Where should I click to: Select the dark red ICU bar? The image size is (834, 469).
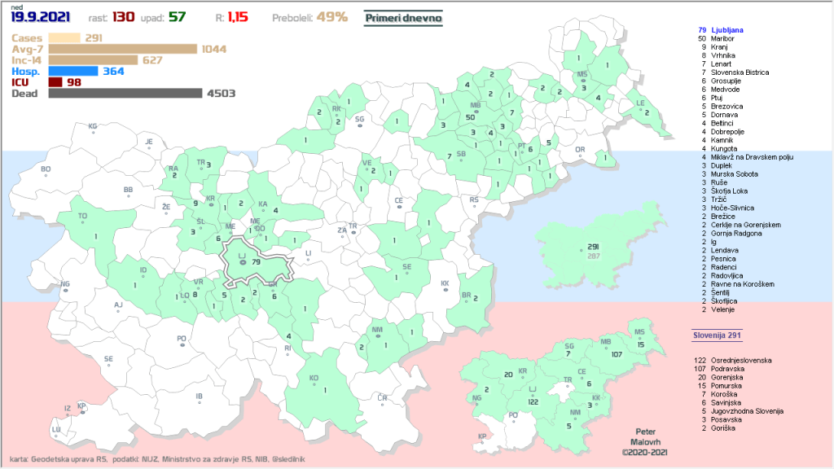coord(56,82)
